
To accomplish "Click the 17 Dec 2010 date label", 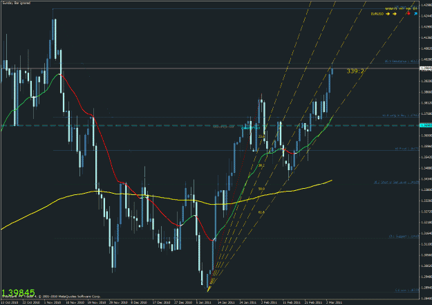I will coord(162,302).
